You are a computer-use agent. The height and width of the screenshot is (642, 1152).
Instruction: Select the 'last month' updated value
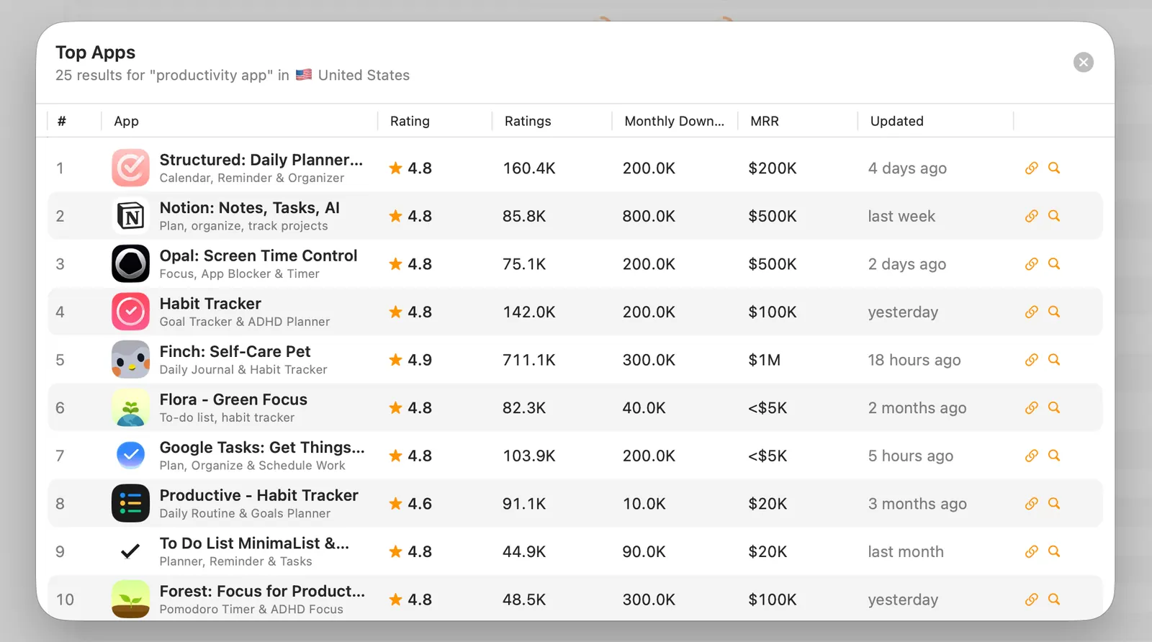(906, 551)
